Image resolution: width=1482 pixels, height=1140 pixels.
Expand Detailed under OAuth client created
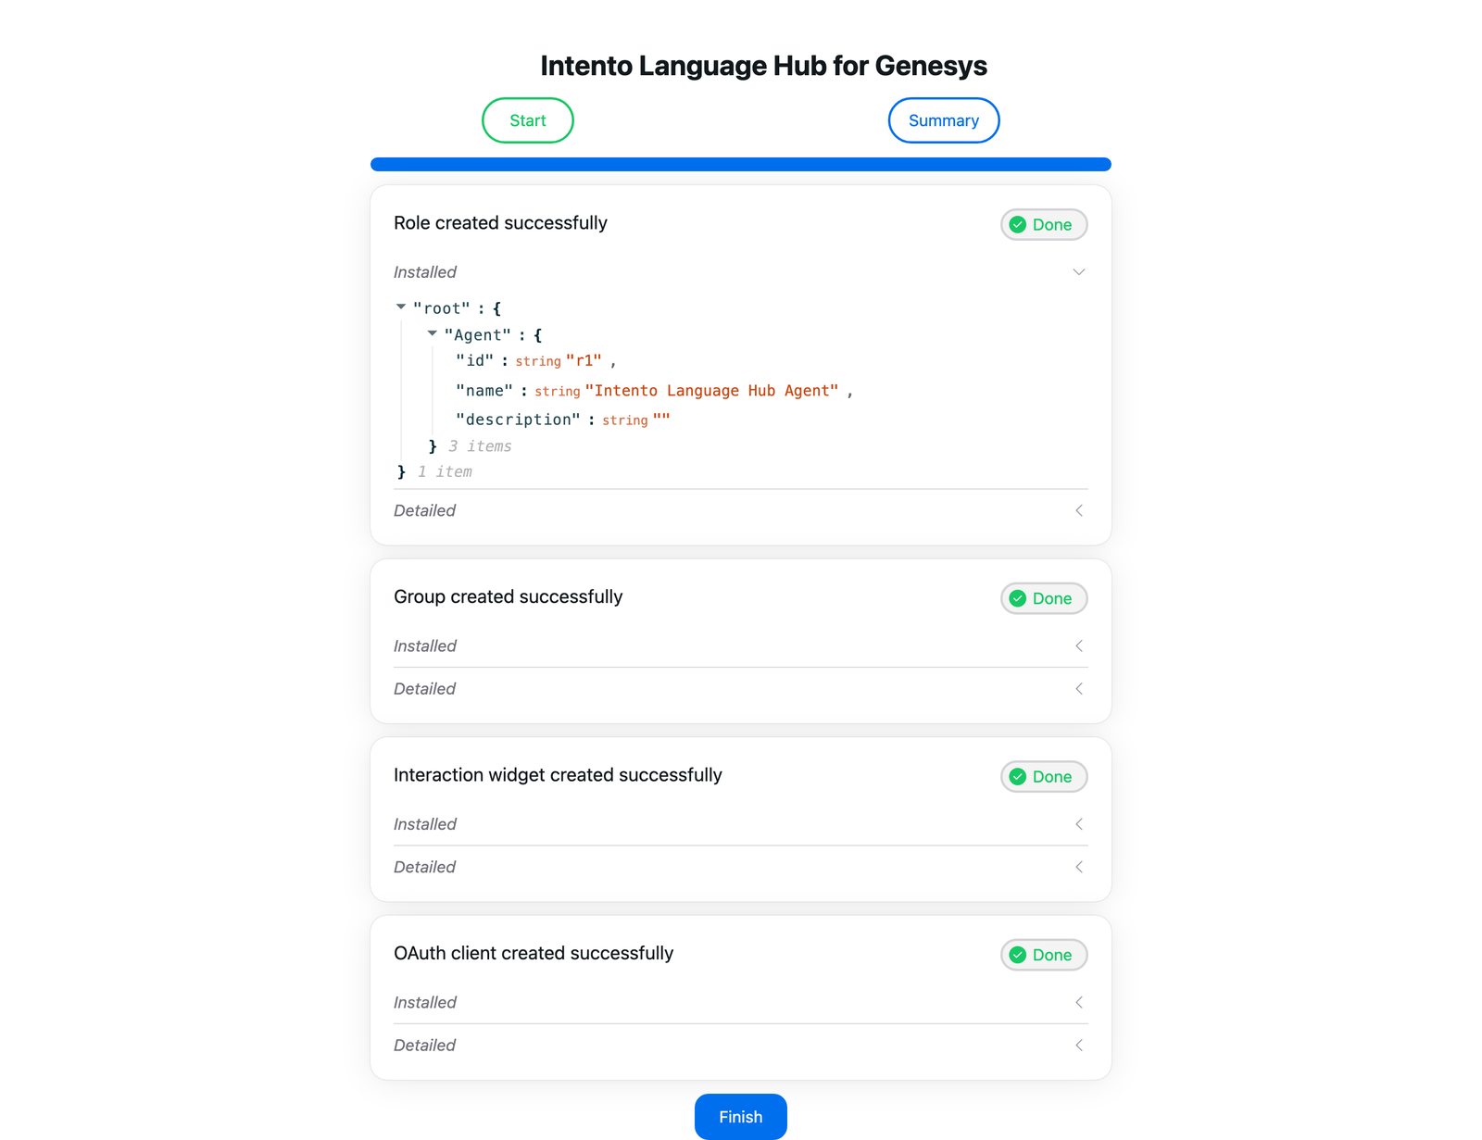click(x=740, y=1046)
